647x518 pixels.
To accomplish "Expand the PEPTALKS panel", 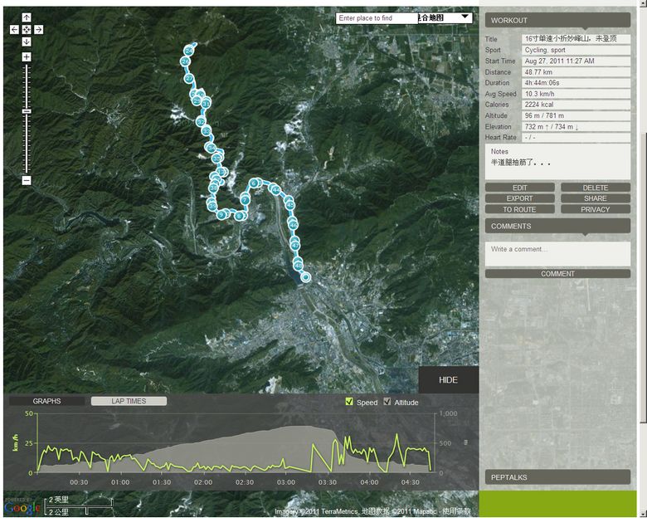I will 557,477.
